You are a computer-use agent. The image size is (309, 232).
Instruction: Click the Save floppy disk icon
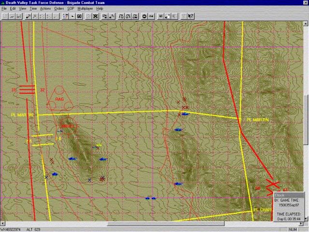coord(19,16)
